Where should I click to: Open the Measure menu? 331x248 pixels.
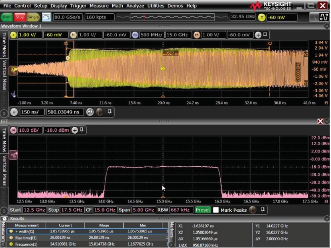point(99,6)
